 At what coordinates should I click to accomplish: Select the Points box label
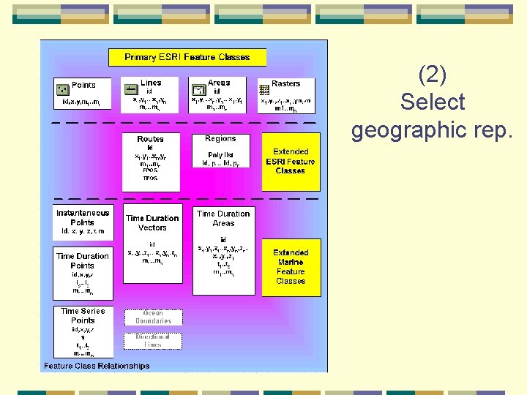pos(83,85)
